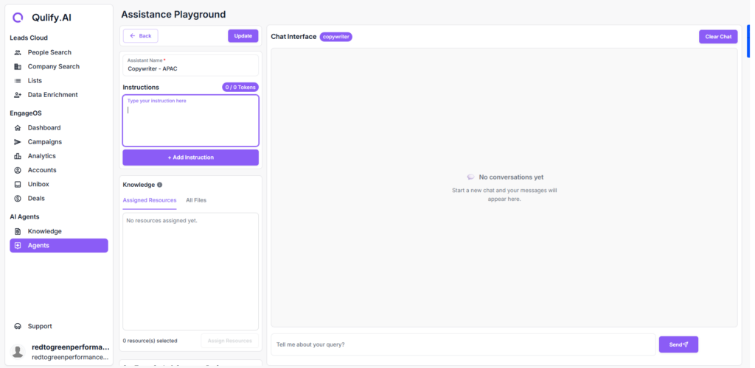
Task: Open People Search icon in sidebar
Action: click(18, 52)
